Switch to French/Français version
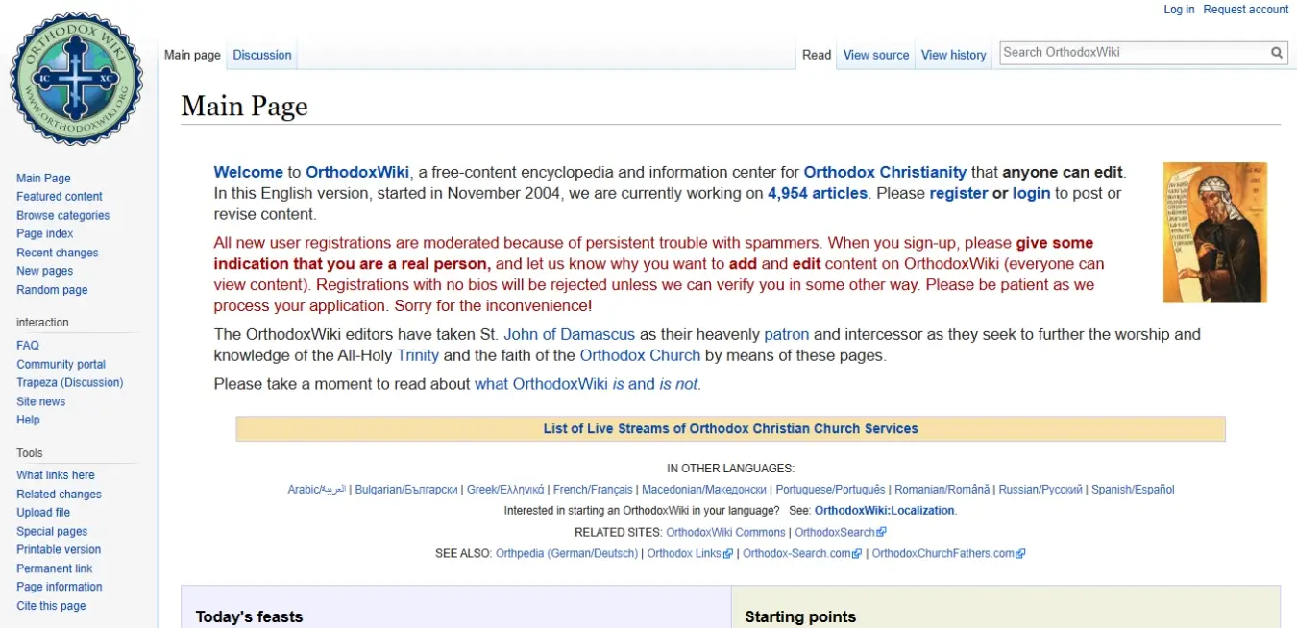The image size is (1297, 628). coord(593,490)
